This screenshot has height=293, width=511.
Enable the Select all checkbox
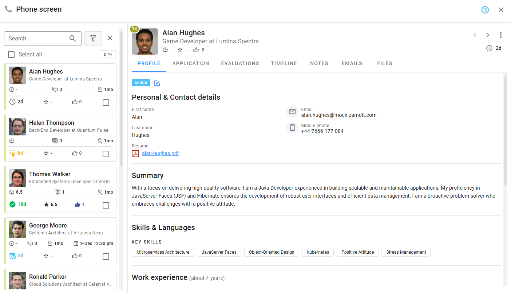coord(11,54)
